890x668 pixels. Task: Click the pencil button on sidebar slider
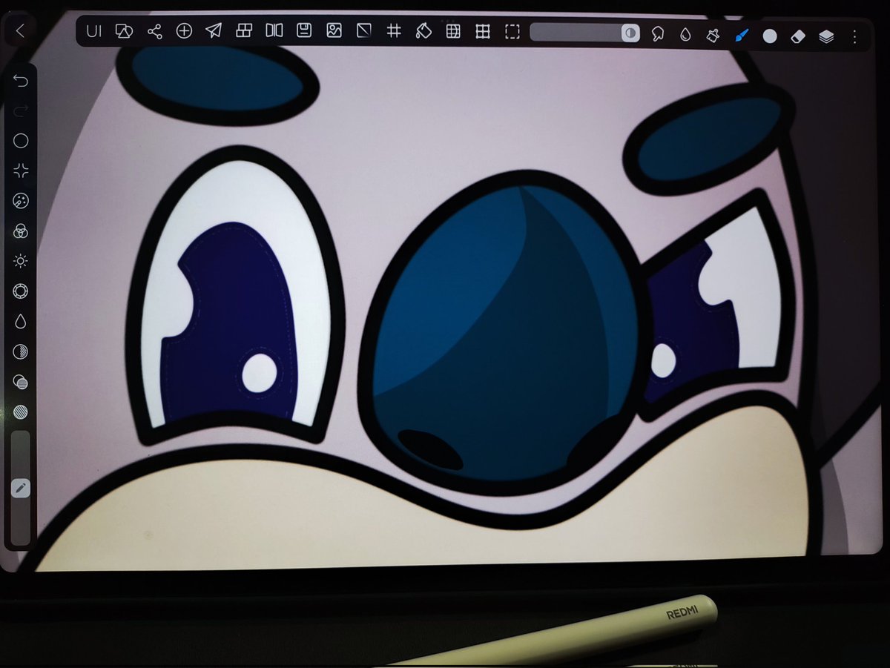click(x=21, y=489)
